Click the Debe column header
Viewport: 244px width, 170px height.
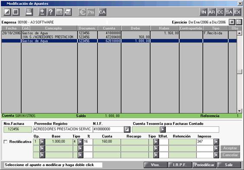coord(135,28)
